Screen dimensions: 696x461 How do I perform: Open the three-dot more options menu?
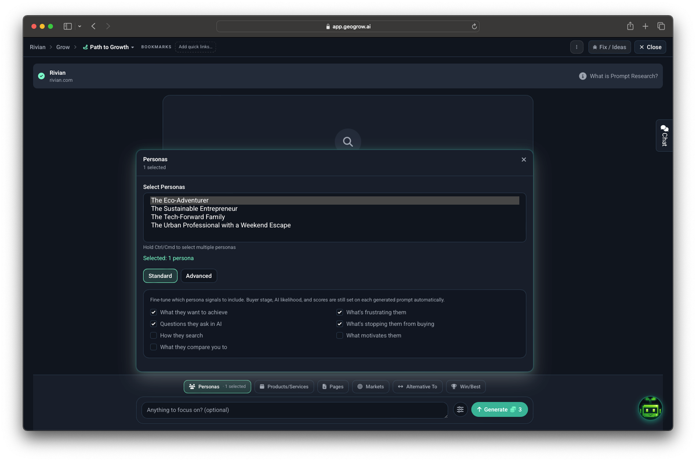coord(577,47)
